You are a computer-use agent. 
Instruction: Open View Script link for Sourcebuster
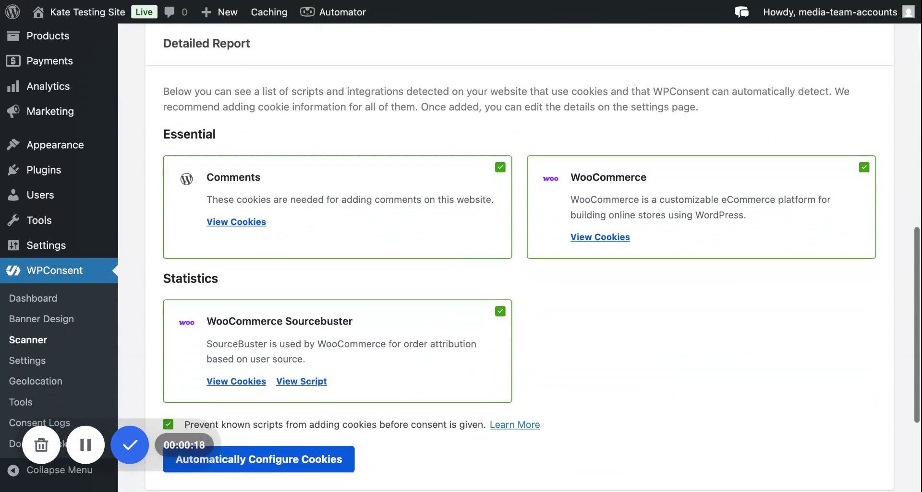coord(301,381)
